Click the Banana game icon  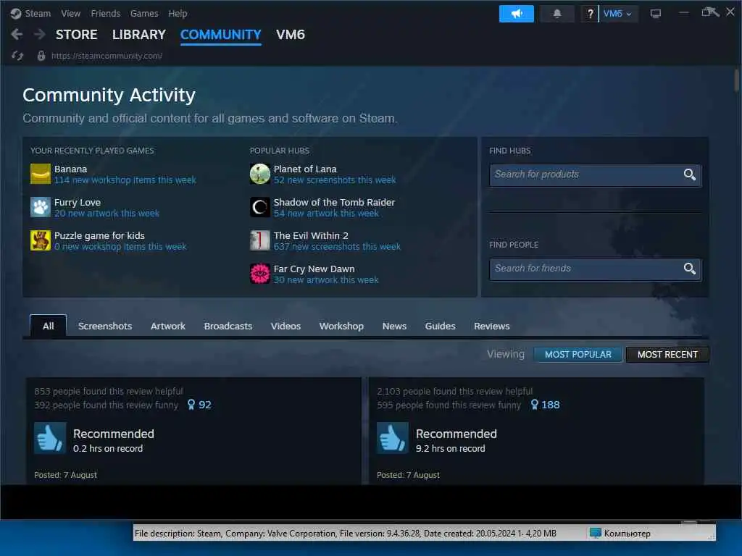click(x=41, y=174)
